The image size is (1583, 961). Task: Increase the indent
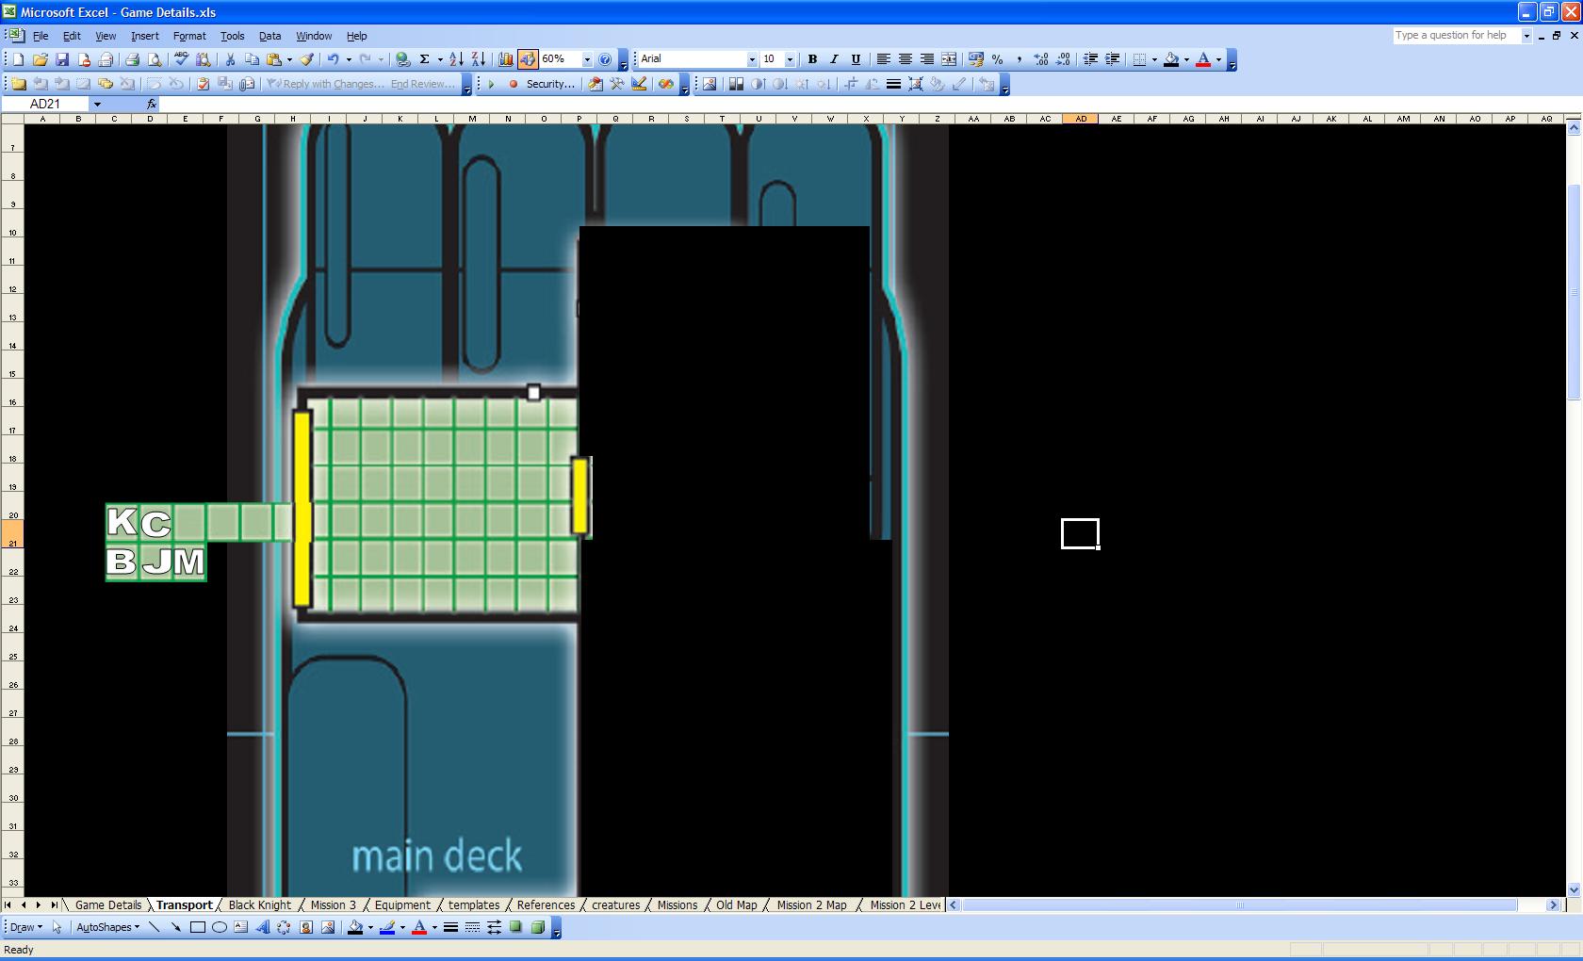point(1112,59)
